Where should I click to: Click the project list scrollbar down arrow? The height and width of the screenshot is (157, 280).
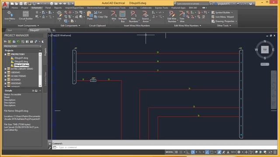pos(40,85)
